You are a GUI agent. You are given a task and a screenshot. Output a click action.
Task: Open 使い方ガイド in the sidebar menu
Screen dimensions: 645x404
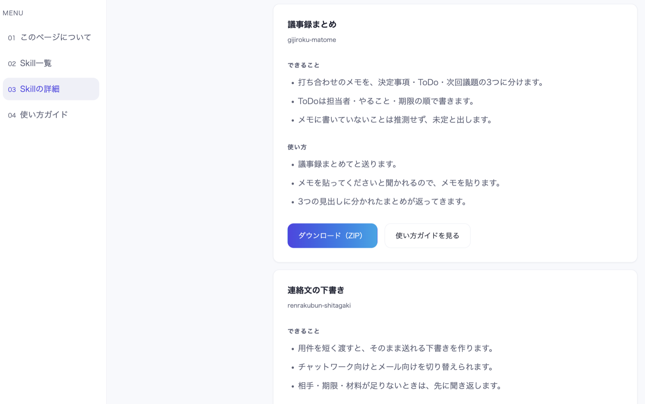click(x=51, y=115)
